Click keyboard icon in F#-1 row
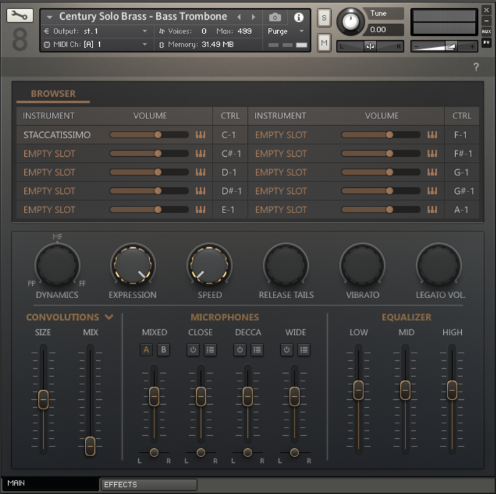 (432, 153)
